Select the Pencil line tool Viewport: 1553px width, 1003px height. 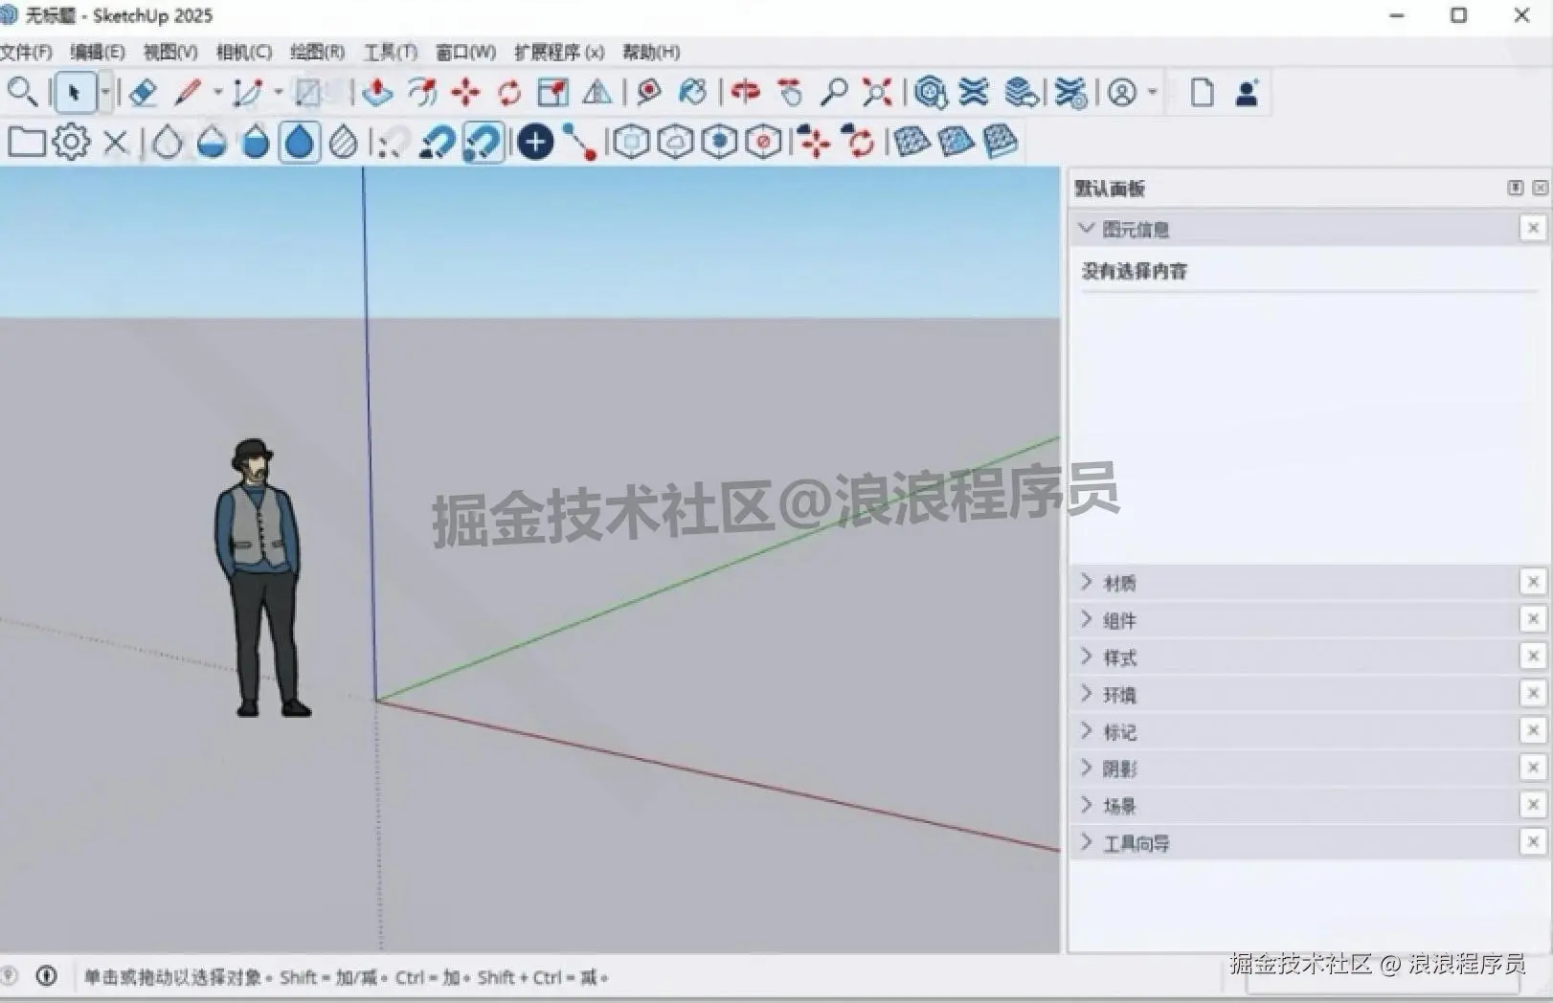tap(188, 93)
